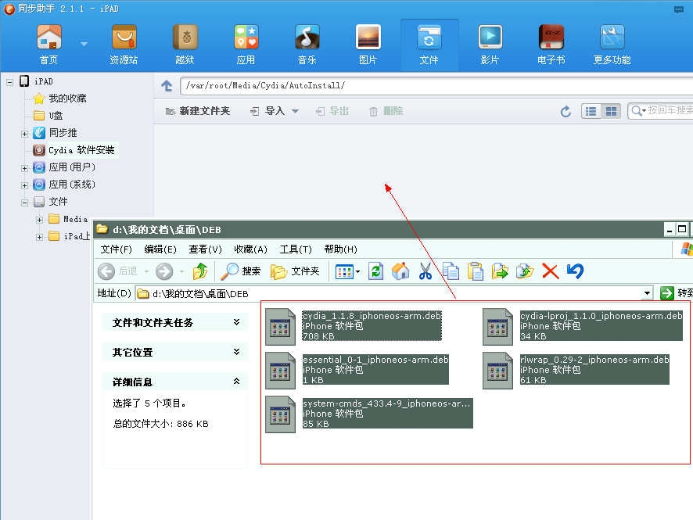Open 帮助(H) menu in Explorer window
The width and height of the screenshot is (693, 520).
pyautogui.click(x=340, y=249)
